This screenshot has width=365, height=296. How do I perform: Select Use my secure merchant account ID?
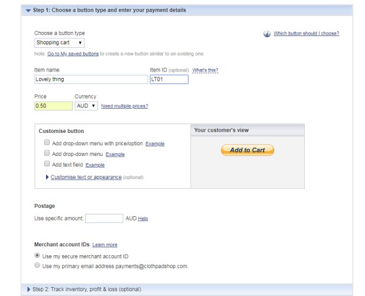coord(38,256)
